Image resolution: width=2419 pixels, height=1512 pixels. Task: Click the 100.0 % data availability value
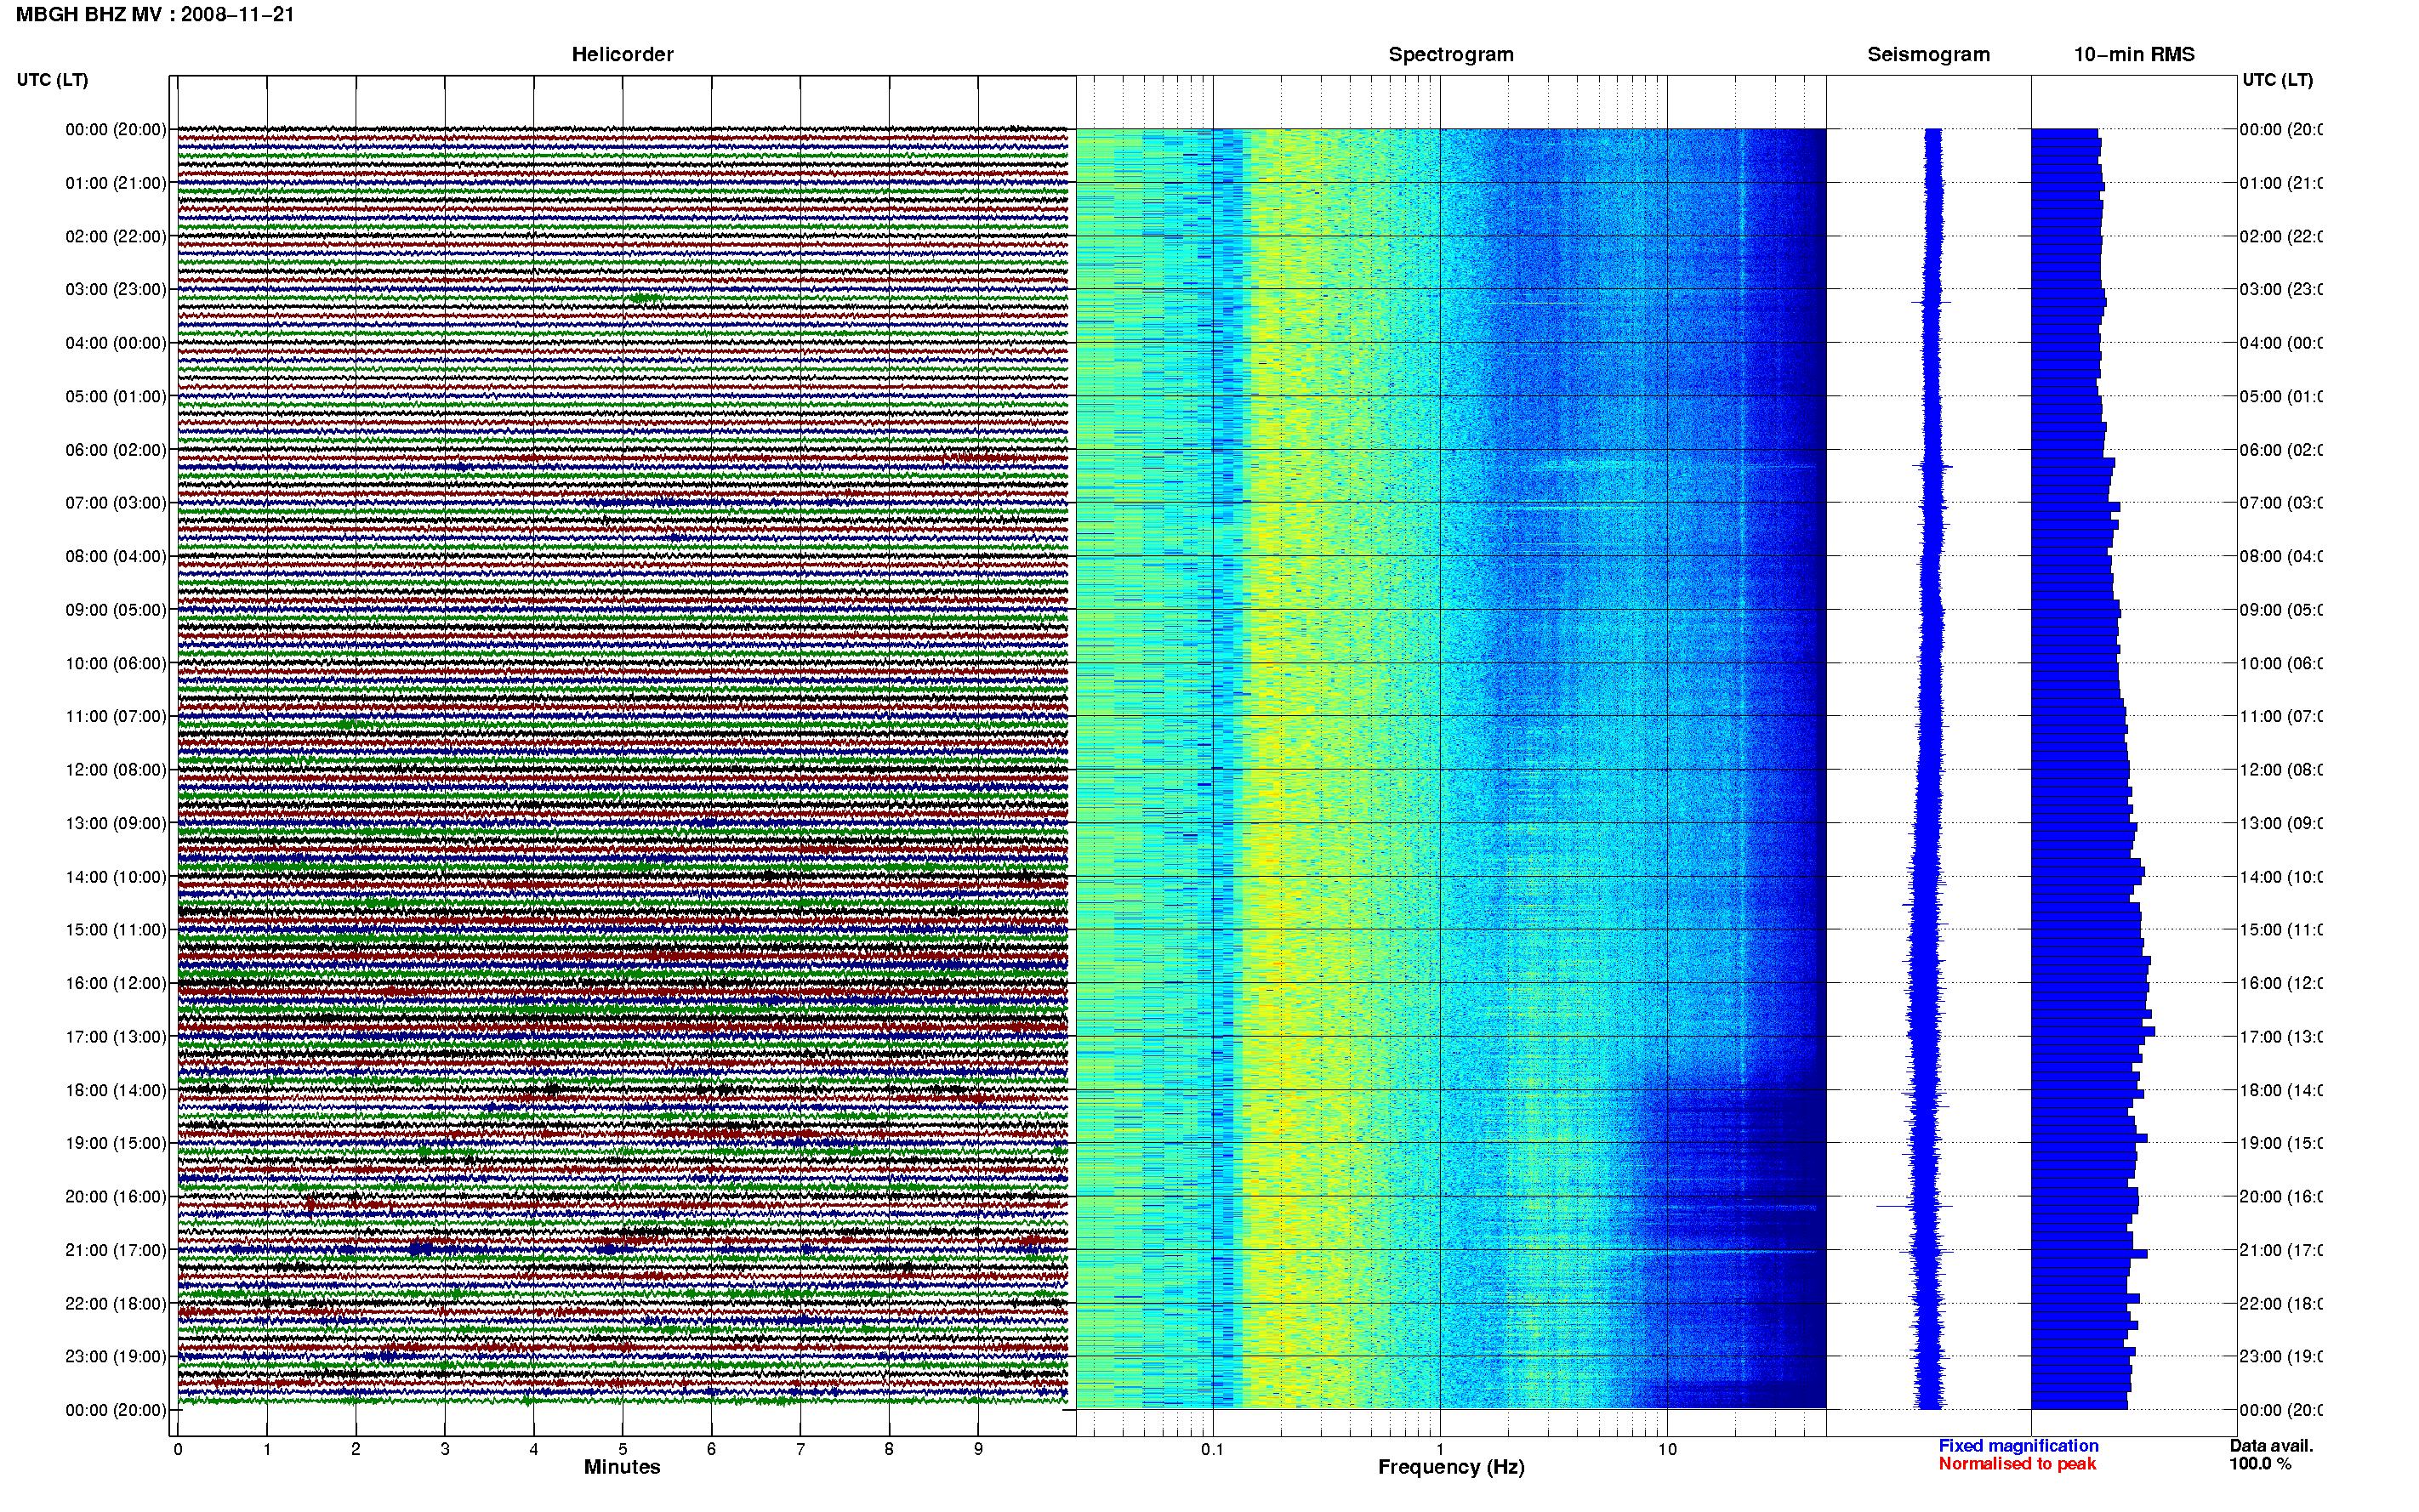tap(2260, 1464)
